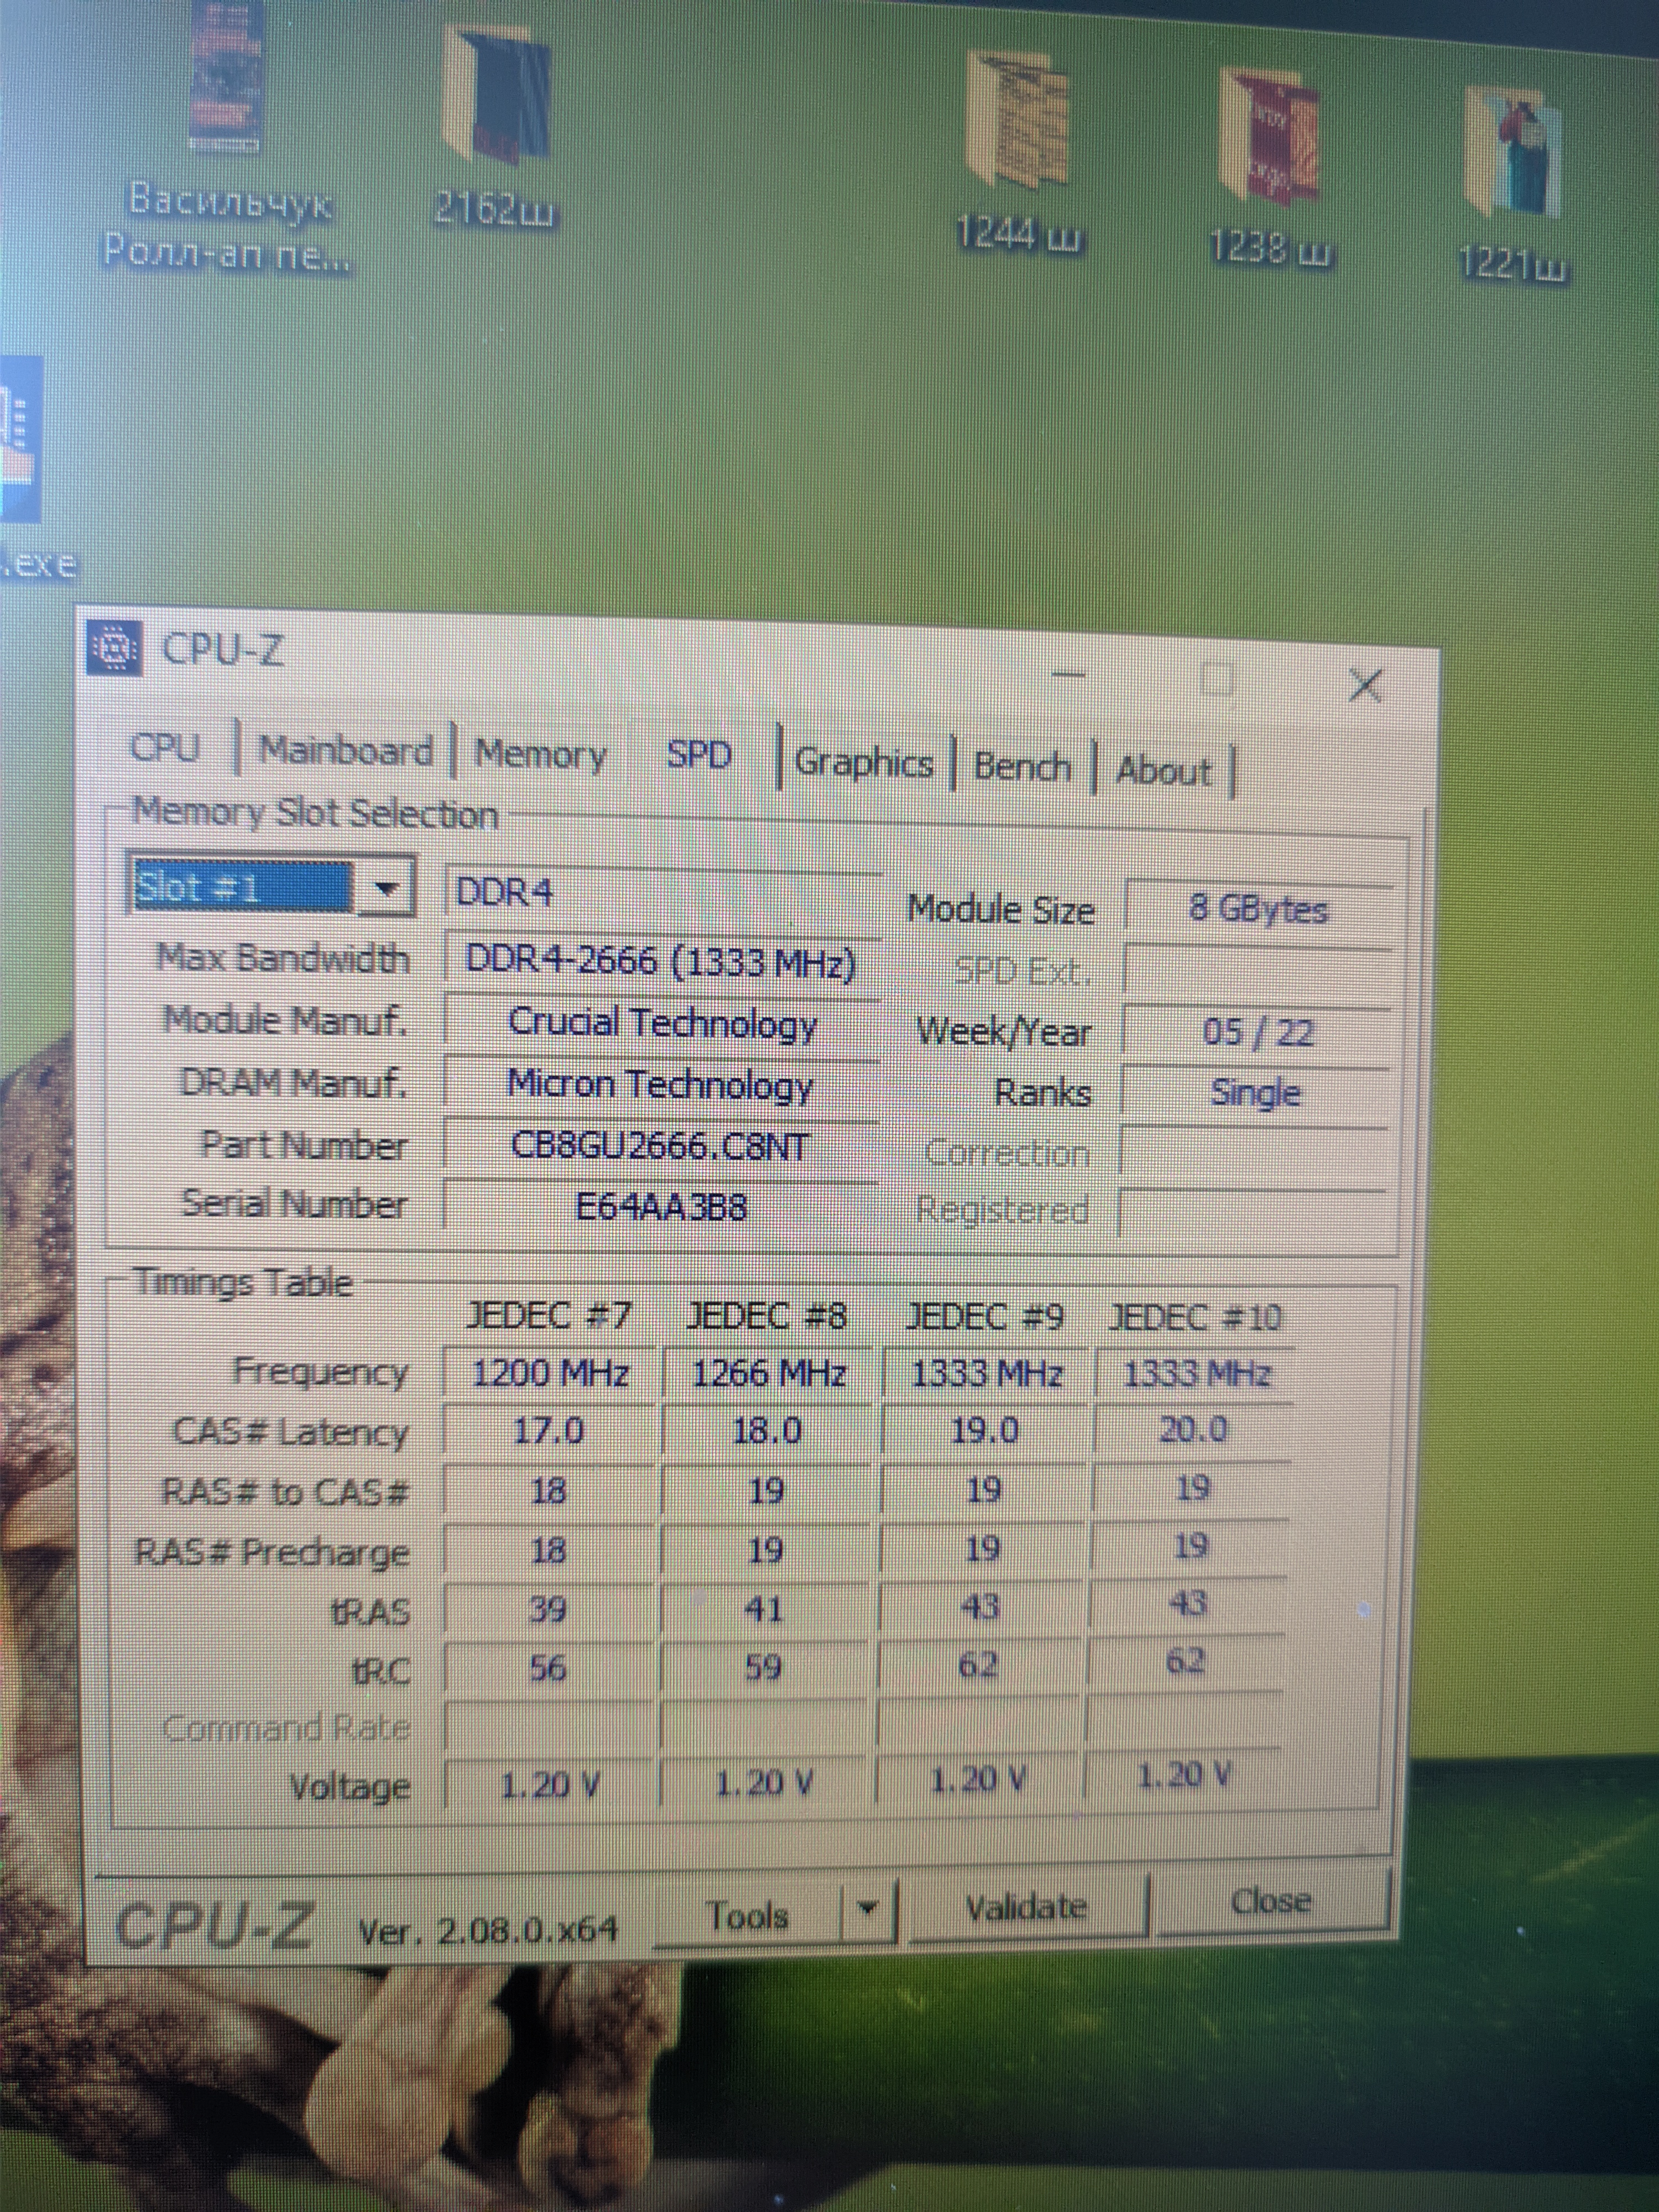Viewport: 1659px width, 2212px height.
Task: Switch to the CPU tab
Action: pyautogui.click(x=166, y=747)
